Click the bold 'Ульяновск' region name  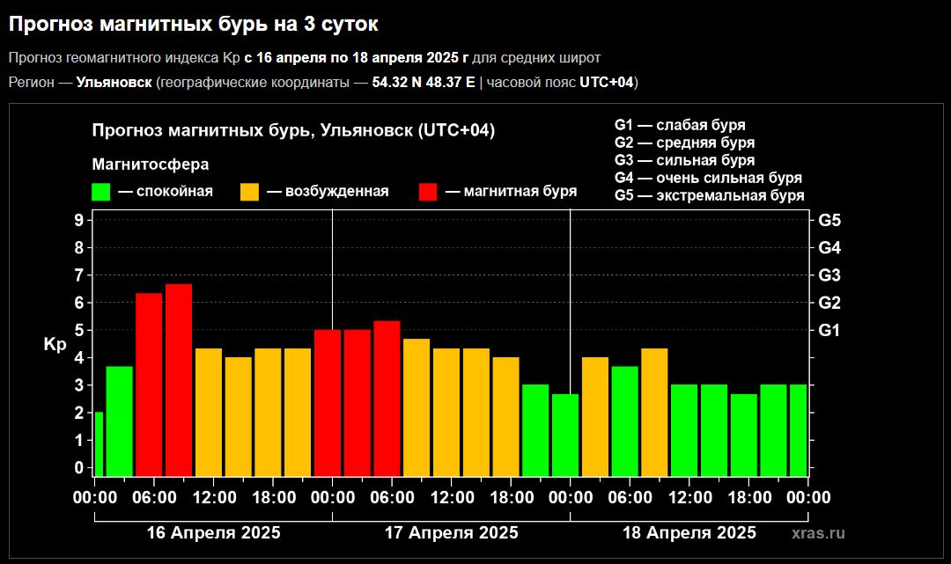[x=114, y=83]
